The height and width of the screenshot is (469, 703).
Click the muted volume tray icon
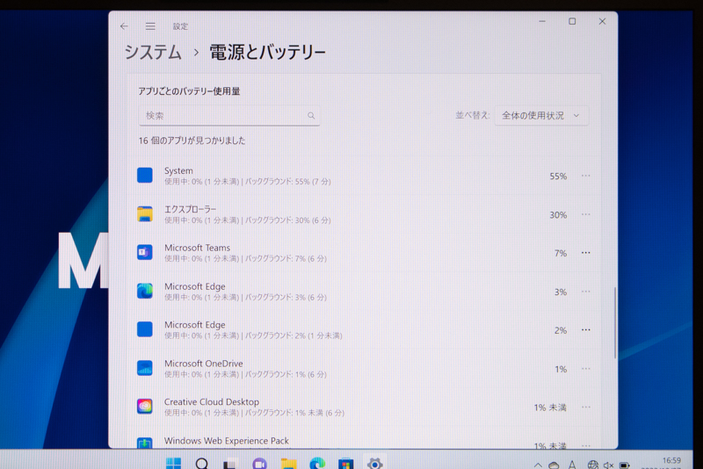pos(608,465)
